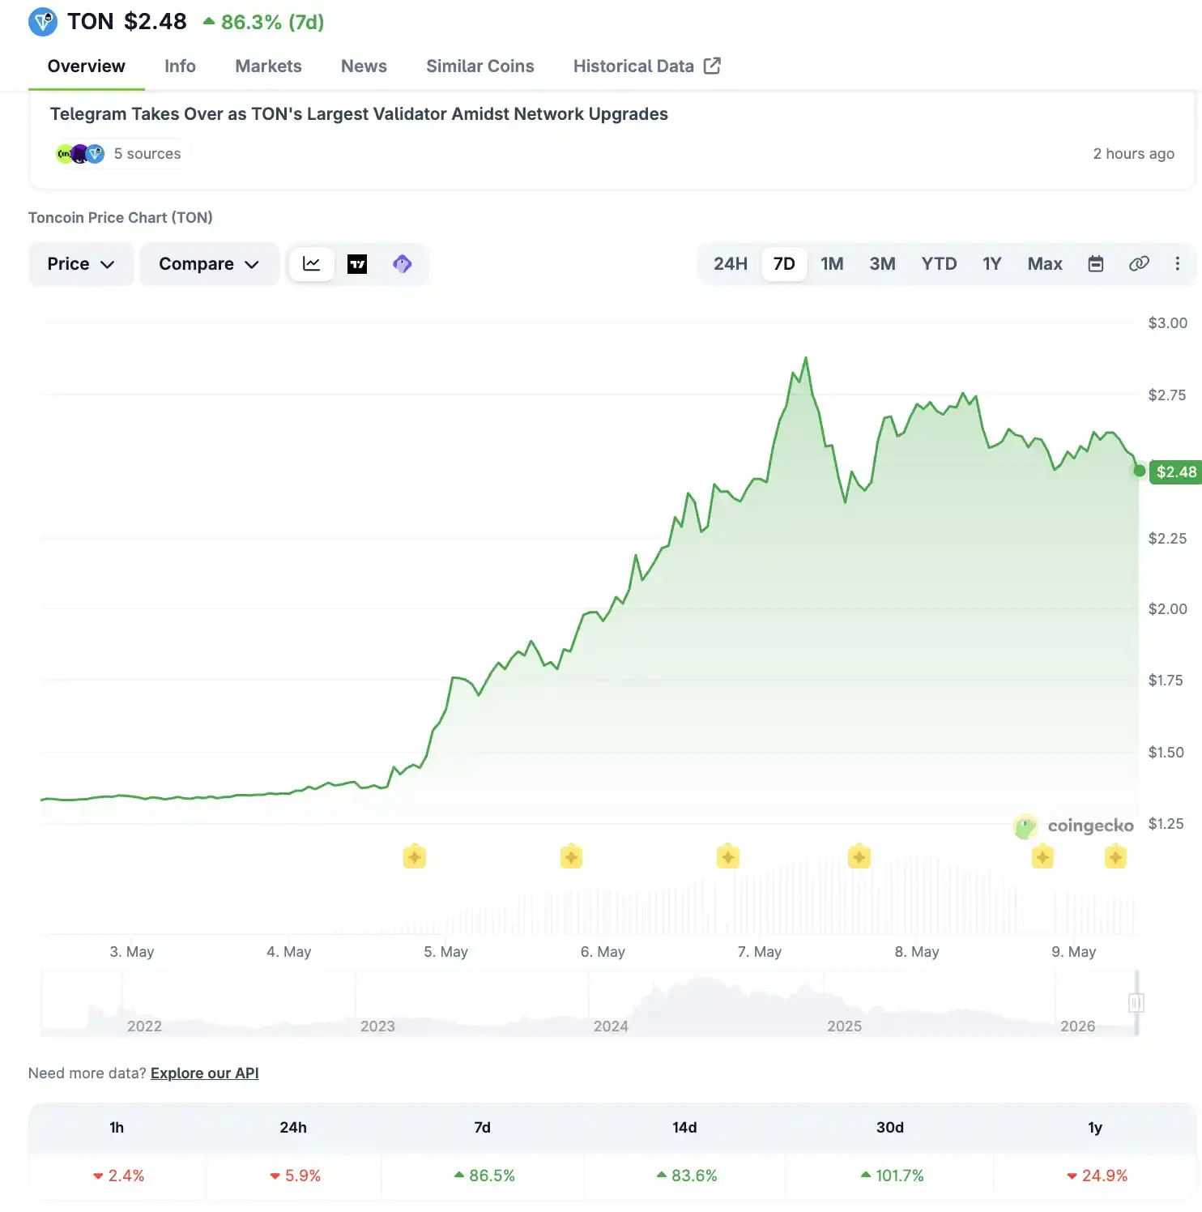Click the Explore our API link
Screen dimensions: 1202x1212
point(205,1073)
